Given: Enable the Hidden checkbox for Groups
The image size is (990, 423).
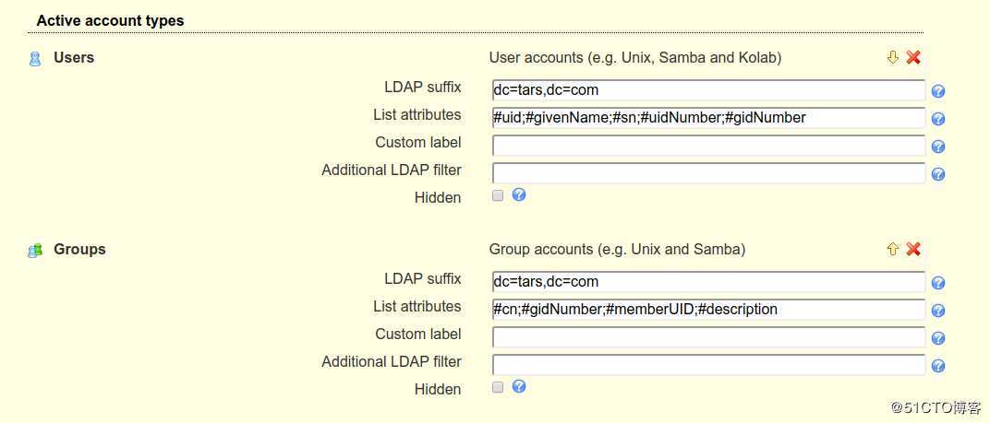Looking at the screenshot, I should coord(498,387).
